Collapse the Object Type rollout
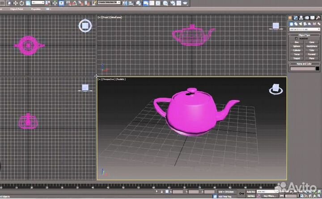The image size is (322, 199). click(x=304, y=35)
